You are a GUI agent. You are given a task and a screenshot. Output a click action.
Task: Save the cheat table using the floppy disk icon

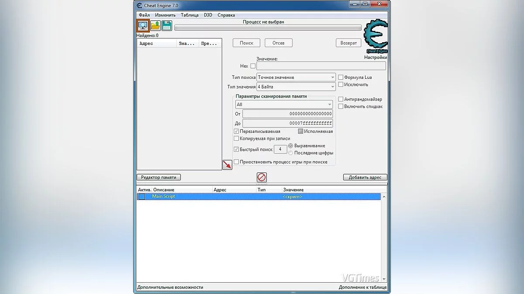[167, 26]
